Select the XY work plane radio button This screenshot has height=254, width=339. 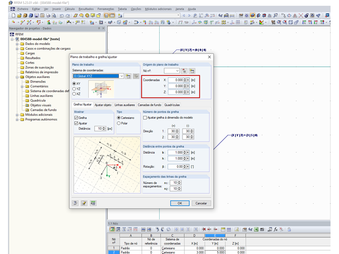point(74,84)
